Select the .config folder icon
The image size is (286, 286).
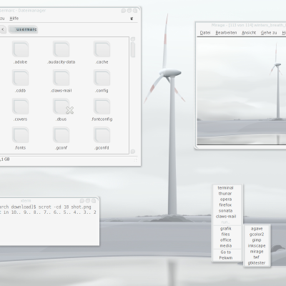pyautogui.click(x=102, y=78)
